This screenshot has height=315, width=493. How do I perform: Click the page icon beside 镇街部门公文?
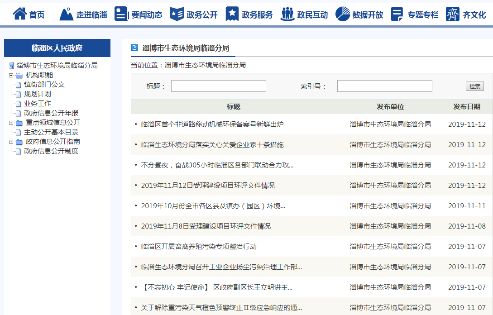click(18, 85)
